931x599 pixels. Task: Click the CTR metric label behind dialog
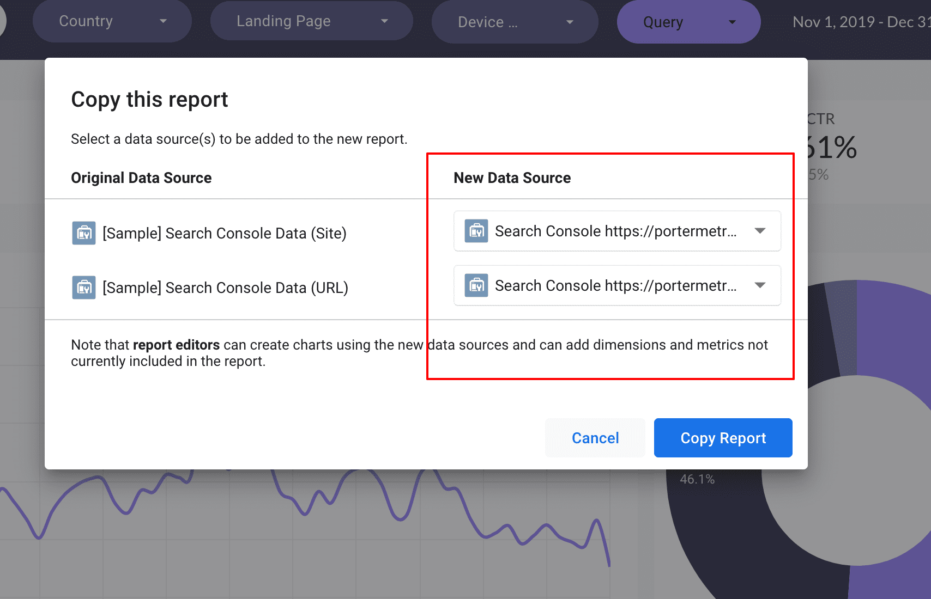[x=821, y=119]
